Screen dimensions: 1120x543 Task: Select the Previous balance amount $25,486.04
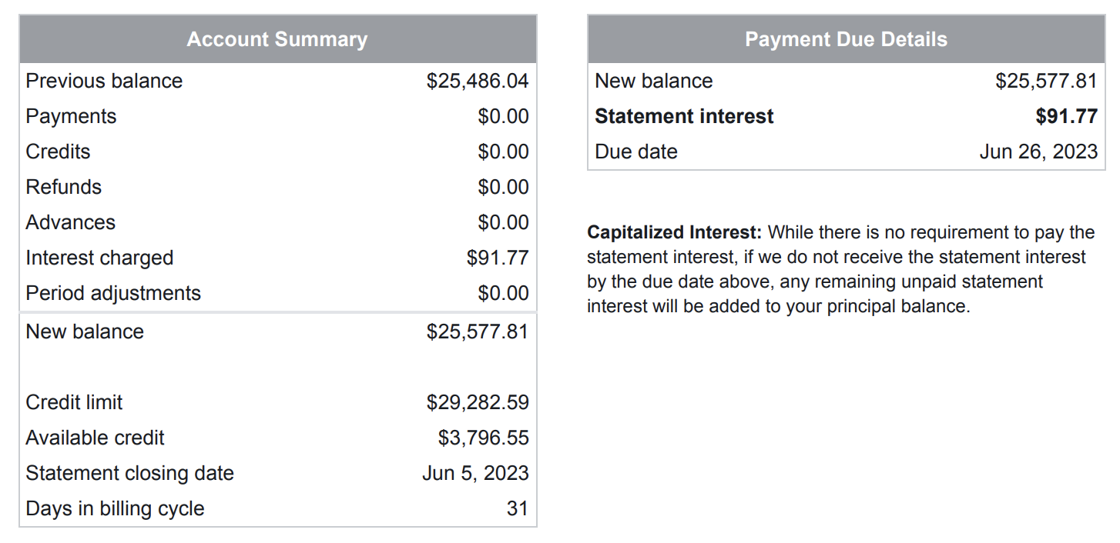pos(478,81)
